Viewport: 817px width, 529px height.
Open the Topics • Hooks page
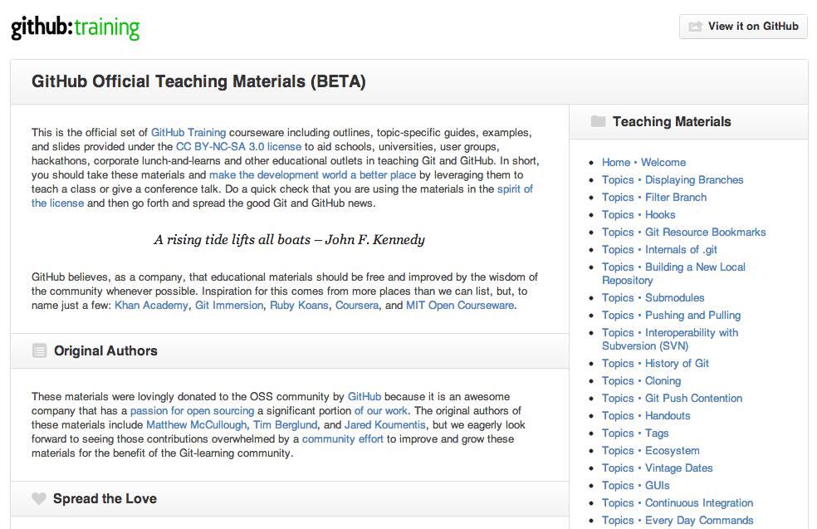[638, 215]
